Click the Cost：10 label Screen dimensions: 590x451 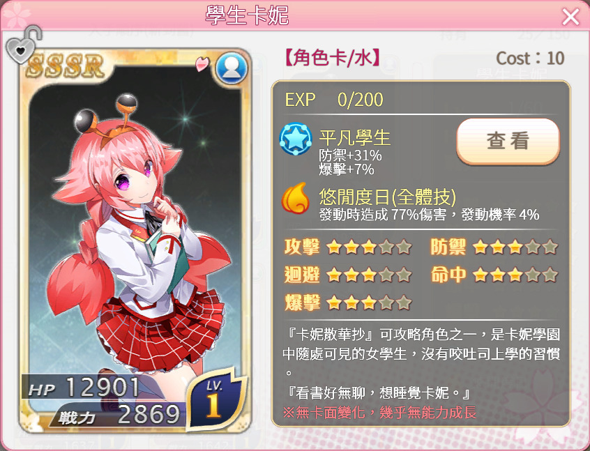tap(530, 59)
